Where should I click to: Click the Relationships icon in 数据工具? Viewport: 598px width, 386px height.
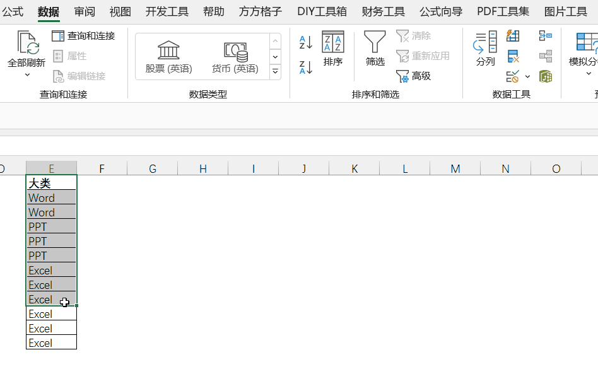point(546,57)
